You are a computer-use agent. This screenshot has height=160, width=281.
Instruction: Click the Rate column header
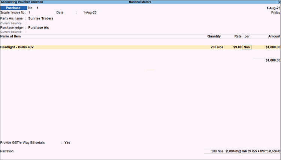click(238, 36)
